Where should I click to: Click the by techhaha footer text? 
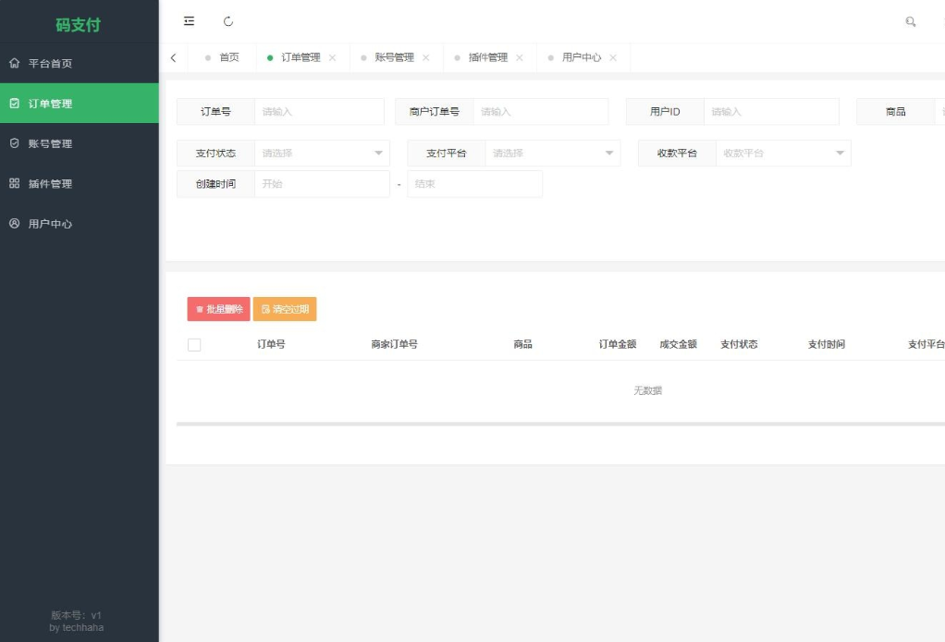(x=76, y=627)
